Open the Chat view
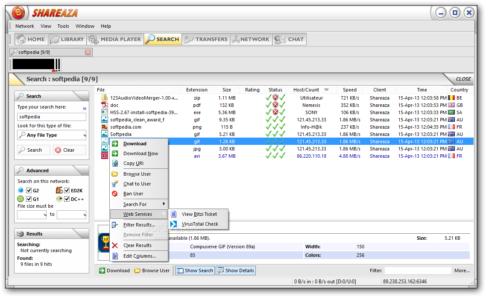486x297 pixels. (289, 39)
